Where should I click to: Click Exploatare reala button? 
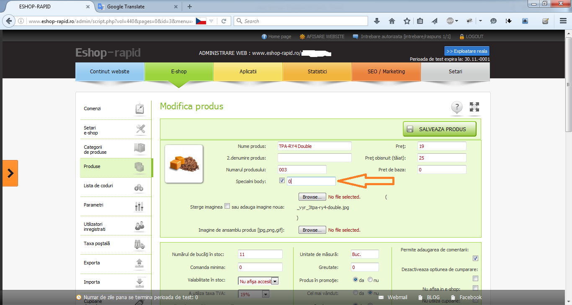(x=467, y=51)
